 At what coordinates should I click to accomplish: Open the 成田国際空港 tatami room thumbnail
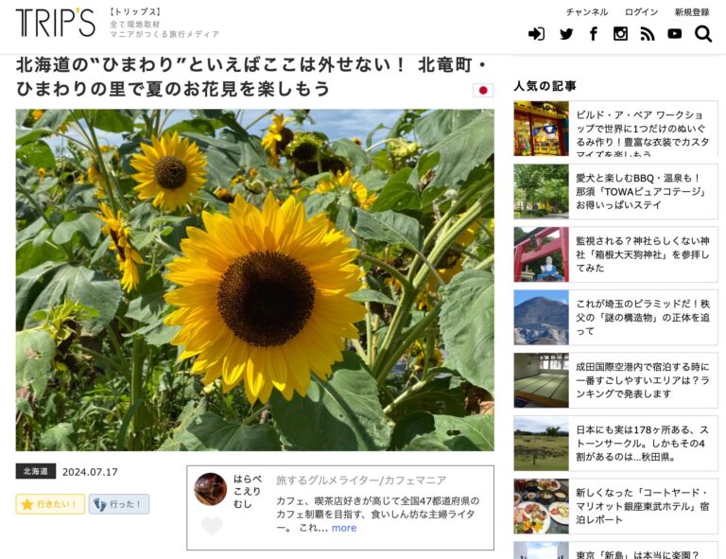coord(542,380)
